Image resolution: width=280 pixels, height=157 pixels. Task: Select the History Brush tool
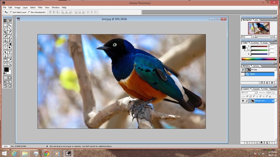tap(10, 40)
